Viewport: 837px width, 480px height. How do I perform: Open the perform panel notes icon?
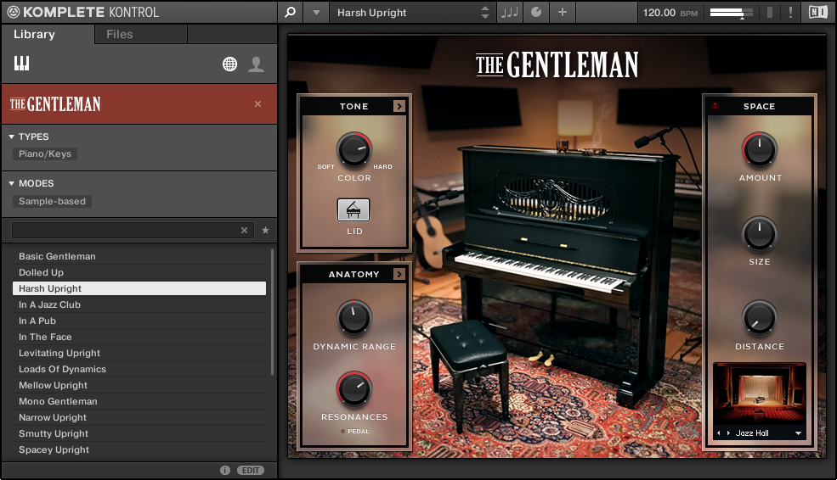pyautogui.click(x=509, y=12)
